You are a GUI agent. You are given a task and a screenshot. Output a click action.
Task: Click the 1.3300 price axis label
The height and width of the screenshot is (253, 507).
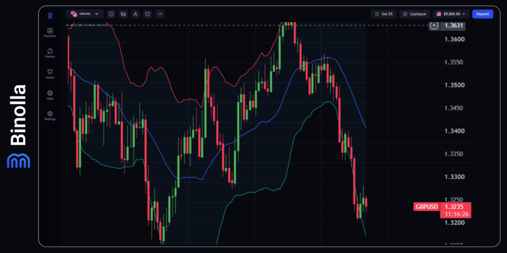tap(455, 177)
